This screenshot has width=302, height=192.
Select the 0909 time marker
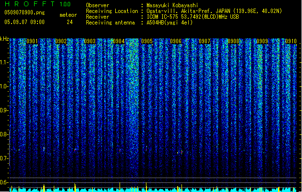(262, 41)
